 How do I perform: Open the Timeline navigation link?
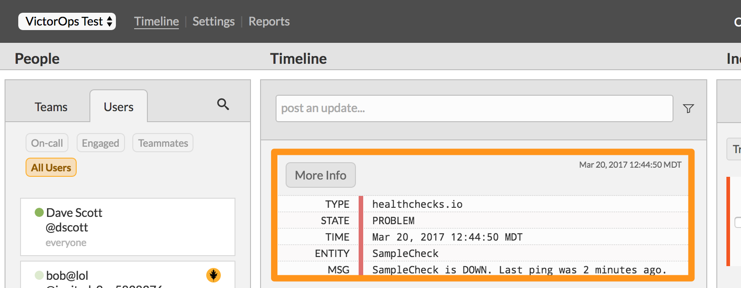point(157,21)
